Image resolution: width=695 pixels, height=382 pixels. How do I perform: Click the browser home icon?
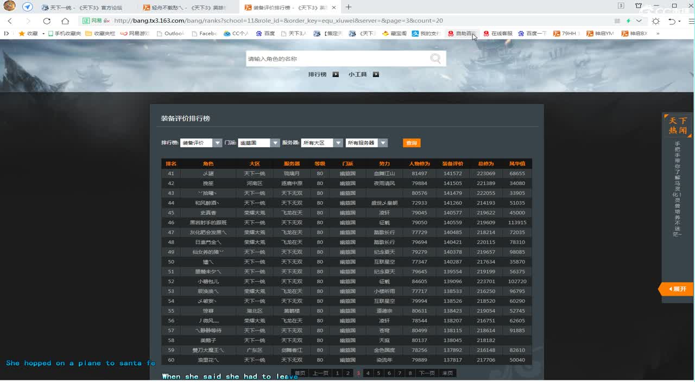(65, 21)
